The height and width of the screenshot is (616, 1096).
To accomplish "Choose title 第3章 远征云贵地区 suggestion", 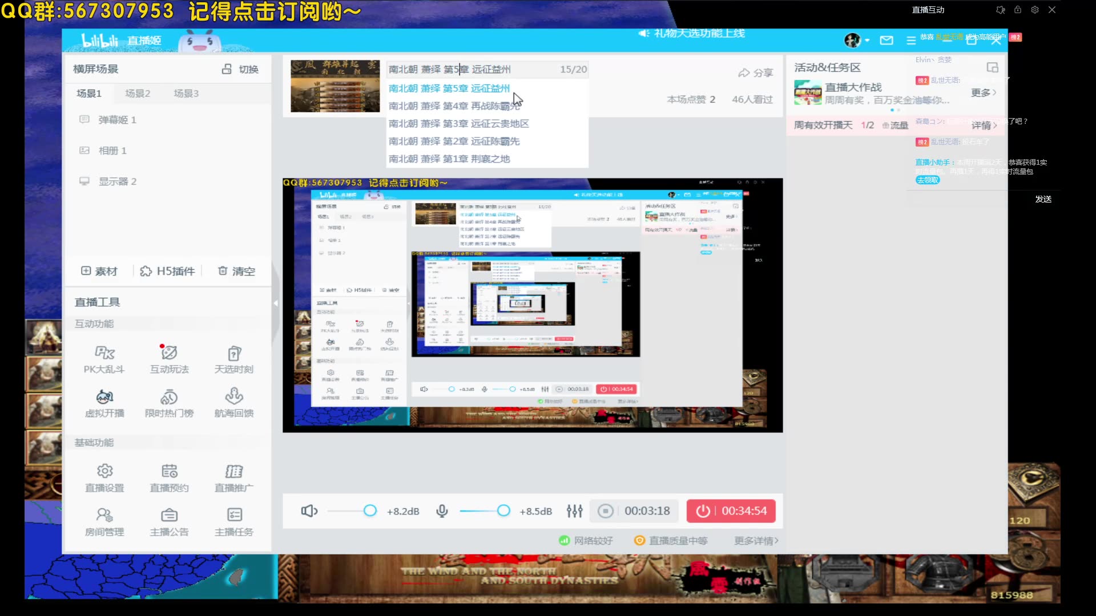I will tap(459, 124).
